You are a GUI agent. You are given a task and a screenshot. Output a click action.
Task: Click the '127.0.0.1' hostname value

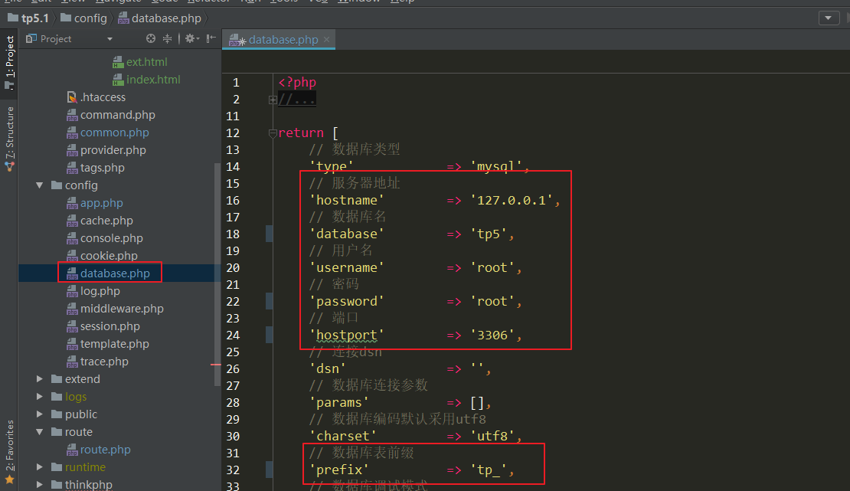pyautogui.click(x=512, y=200)
